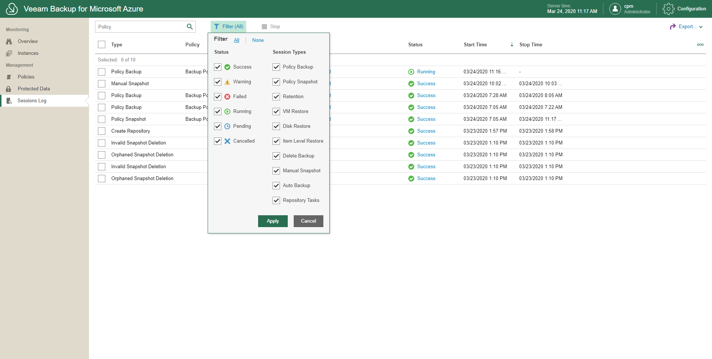Click the Protected Data lock icon
712x359 pixels.
(9, 89)
